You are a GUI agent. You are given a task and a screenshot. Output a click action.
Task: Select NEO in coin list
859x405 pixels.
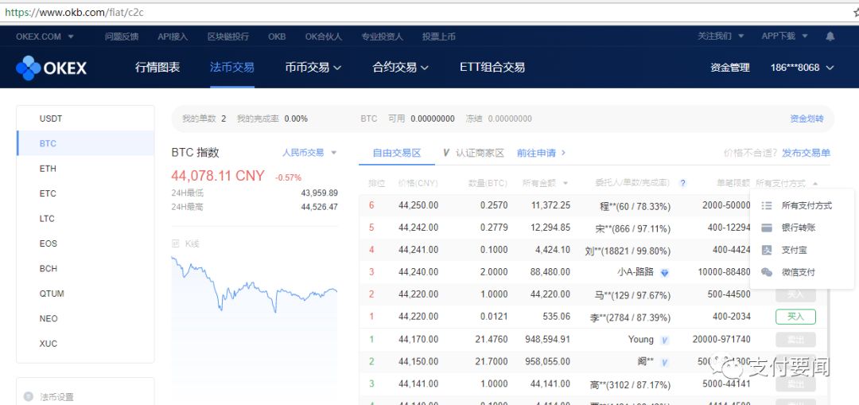point(85,318)
